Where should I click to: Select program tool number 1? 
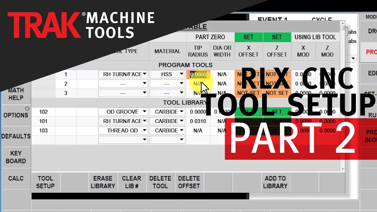pos(66,74)
